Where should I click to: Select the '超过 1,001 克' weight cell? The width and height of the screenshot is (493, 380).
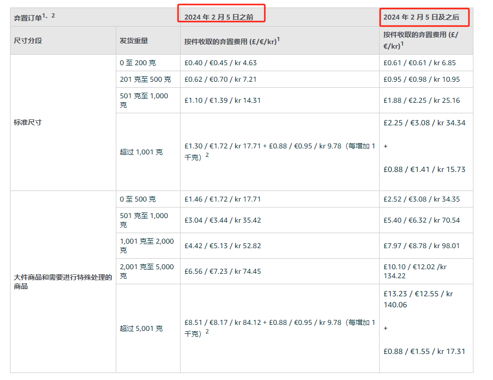coord(141,152)
